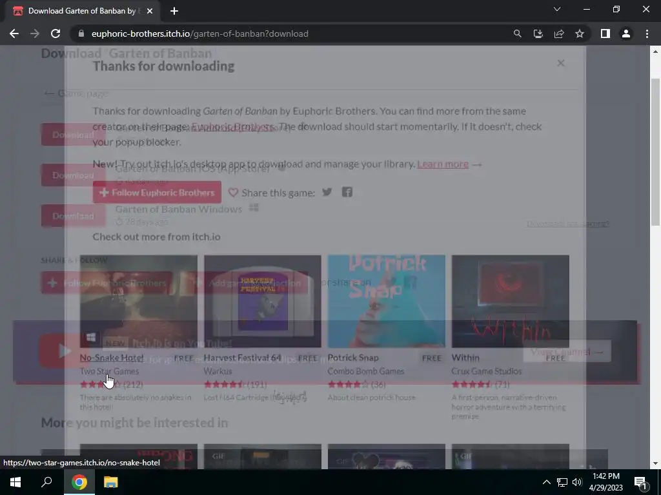The image size is (661, 495).
Task: Close the Thanks for downloading popup
Action: pyautogui.click(x=560, y=63)
